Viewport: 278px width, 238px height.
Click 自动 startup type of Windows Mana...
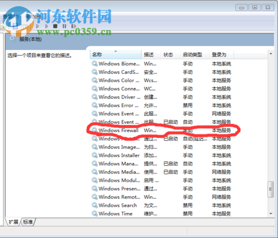[x=188, y=164]
